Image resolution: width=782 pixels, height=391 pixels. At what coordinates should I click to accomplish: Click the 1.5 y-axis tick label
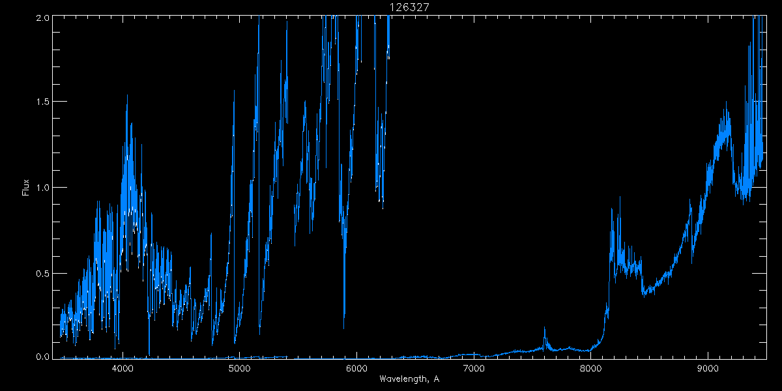(x=42, y=102)
